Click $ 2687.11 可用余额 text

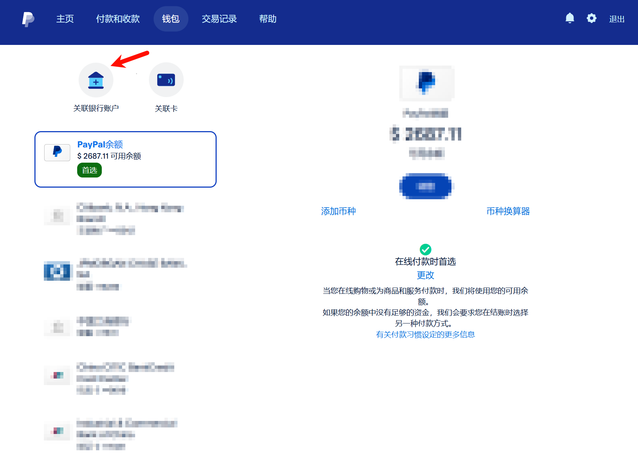click(109, 156)
